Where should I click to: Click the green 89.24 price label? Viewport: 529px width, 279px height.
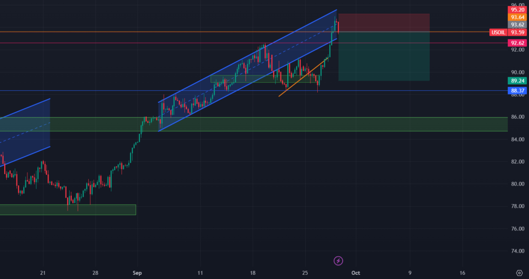click(x=517, y=81)
